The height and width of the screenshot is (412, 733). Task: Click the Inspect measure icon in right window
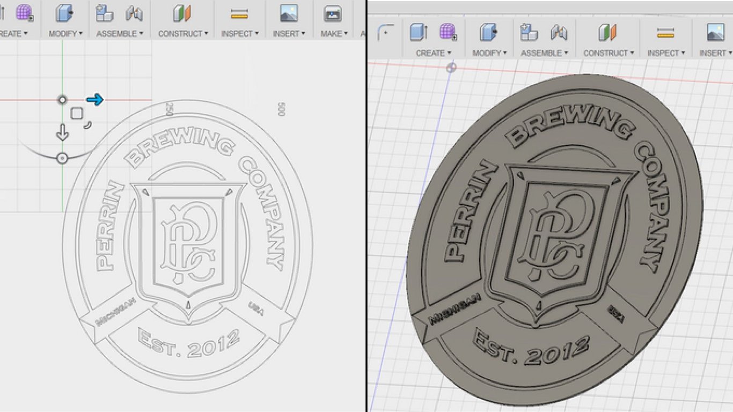click(x=665, y=33)
